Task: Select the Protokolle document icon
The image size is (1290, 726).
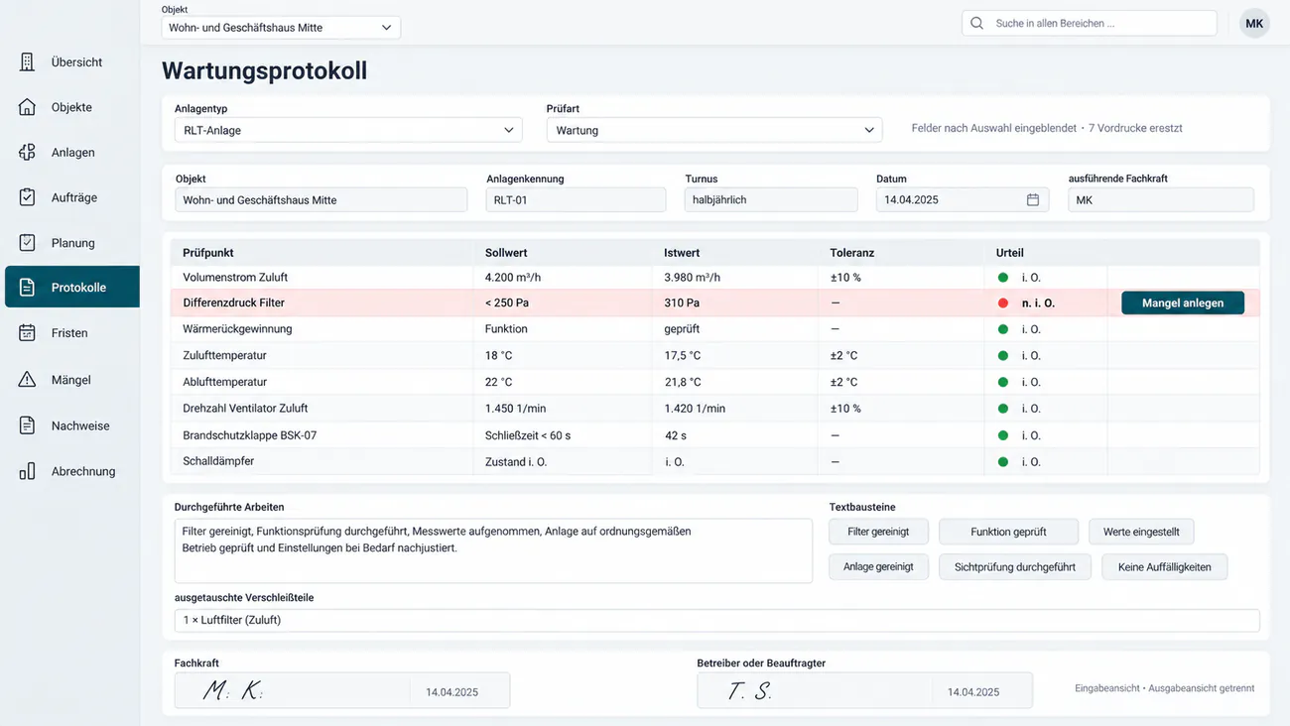Action: [x=27, y=288]
